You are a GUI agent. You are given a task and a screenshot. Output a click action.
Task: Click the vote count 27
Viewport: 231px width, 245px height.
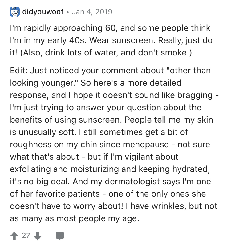(x=26, y=236)
